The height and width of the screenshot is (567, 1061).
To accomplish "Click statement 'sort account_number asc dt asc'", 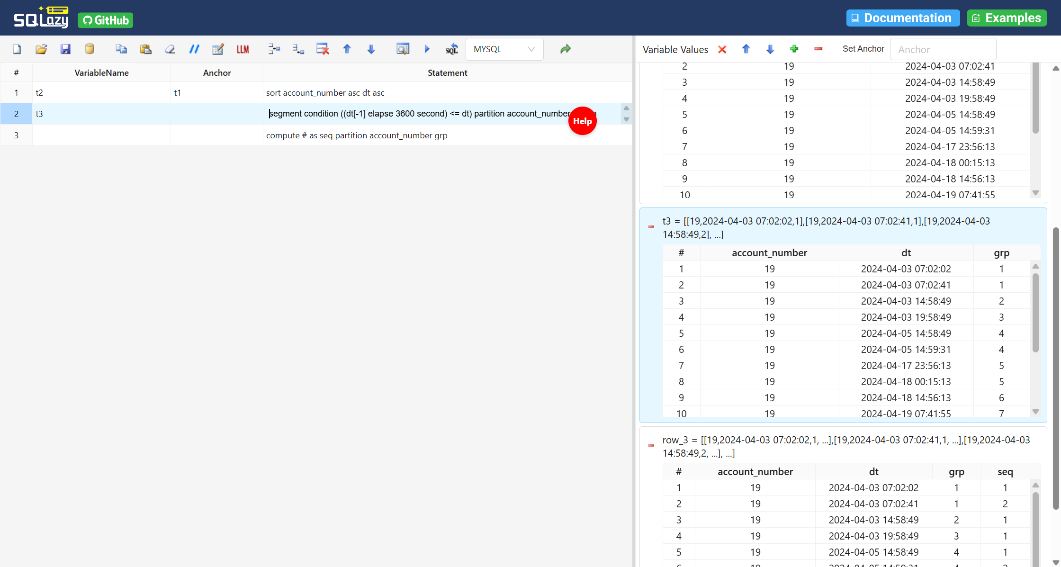I will click(325, 93).
